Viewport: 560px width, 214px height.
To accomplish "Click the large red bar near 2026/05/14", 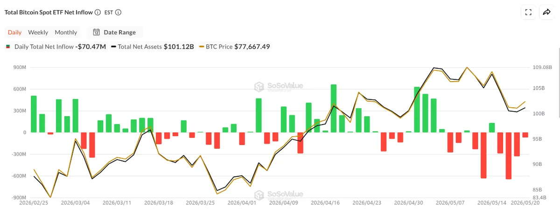I will (483, 155).
